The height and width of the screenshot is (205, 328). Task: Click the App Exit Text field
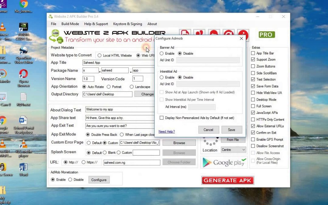pyautogui.click(x=120, y=126)
